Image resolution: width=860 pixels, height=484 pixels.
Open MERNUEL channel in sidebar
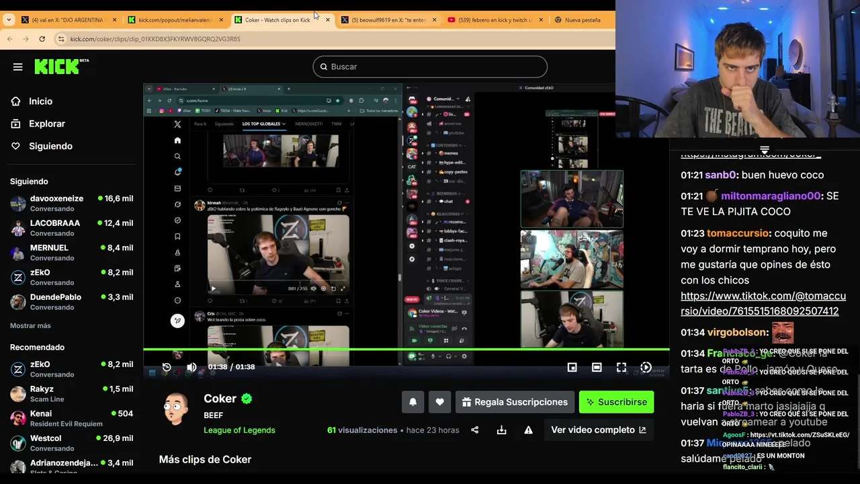[71, 253]
